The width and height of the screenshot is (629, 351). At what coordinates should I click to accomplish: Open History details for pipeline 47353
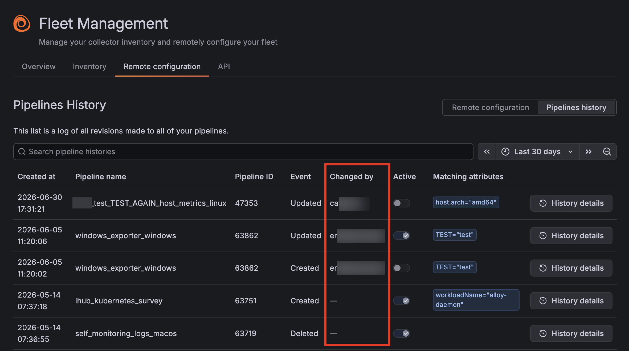tap(571, 203)
